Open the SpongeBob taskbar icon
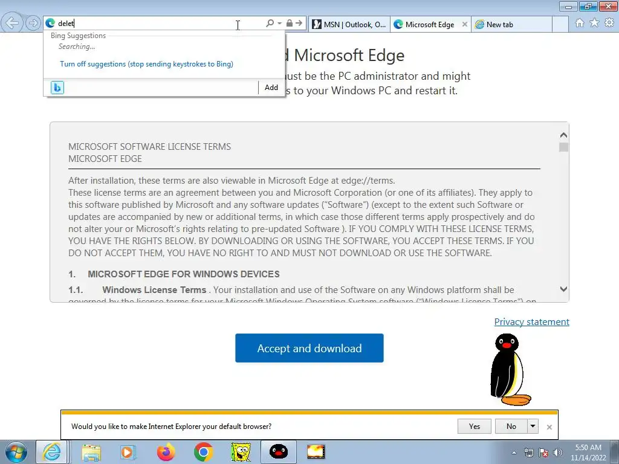This screenshot has height=464, width=619. 241,452
